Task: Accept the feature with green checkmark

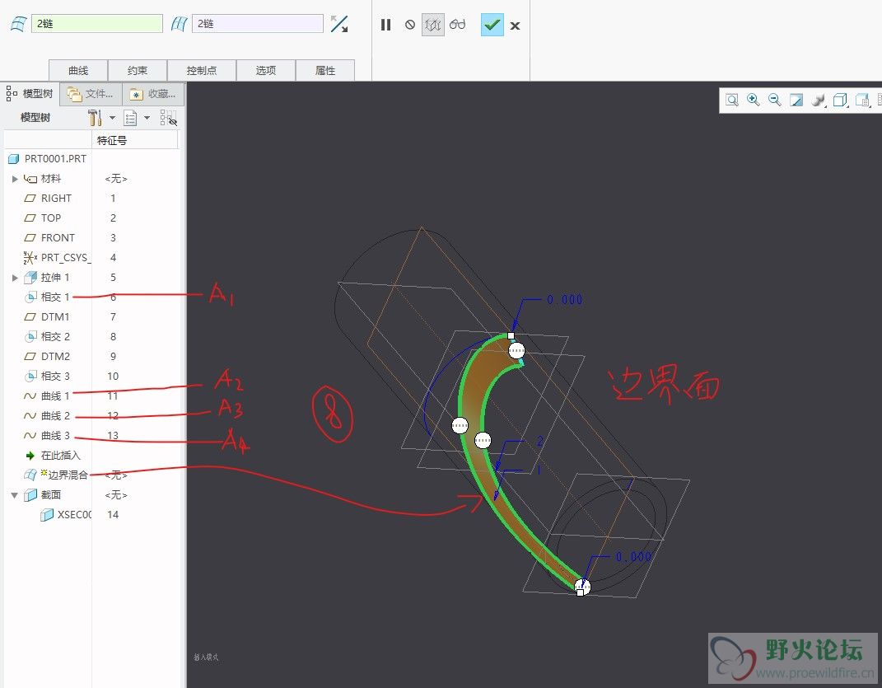Action: click(x=492, y=25)
